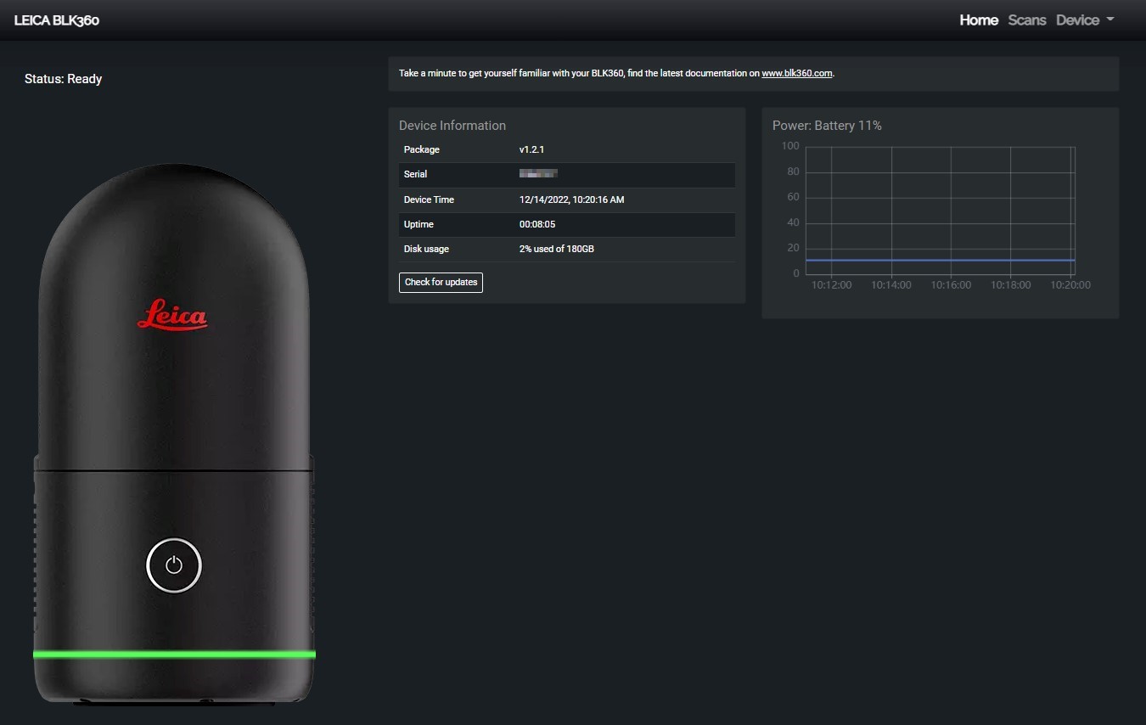Click the Uptime row label
This screenshot has height=725, width=1146.
(419, 224)
